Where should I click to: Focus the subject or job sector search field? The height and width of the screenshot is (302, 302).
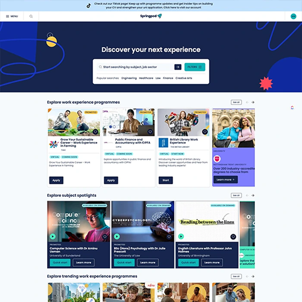tap(135, 67)
